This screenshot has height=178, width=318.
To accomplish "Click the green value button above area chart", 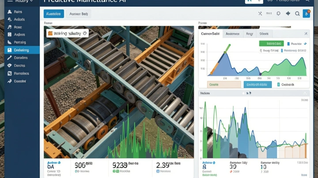I will (x=271, y=44).
